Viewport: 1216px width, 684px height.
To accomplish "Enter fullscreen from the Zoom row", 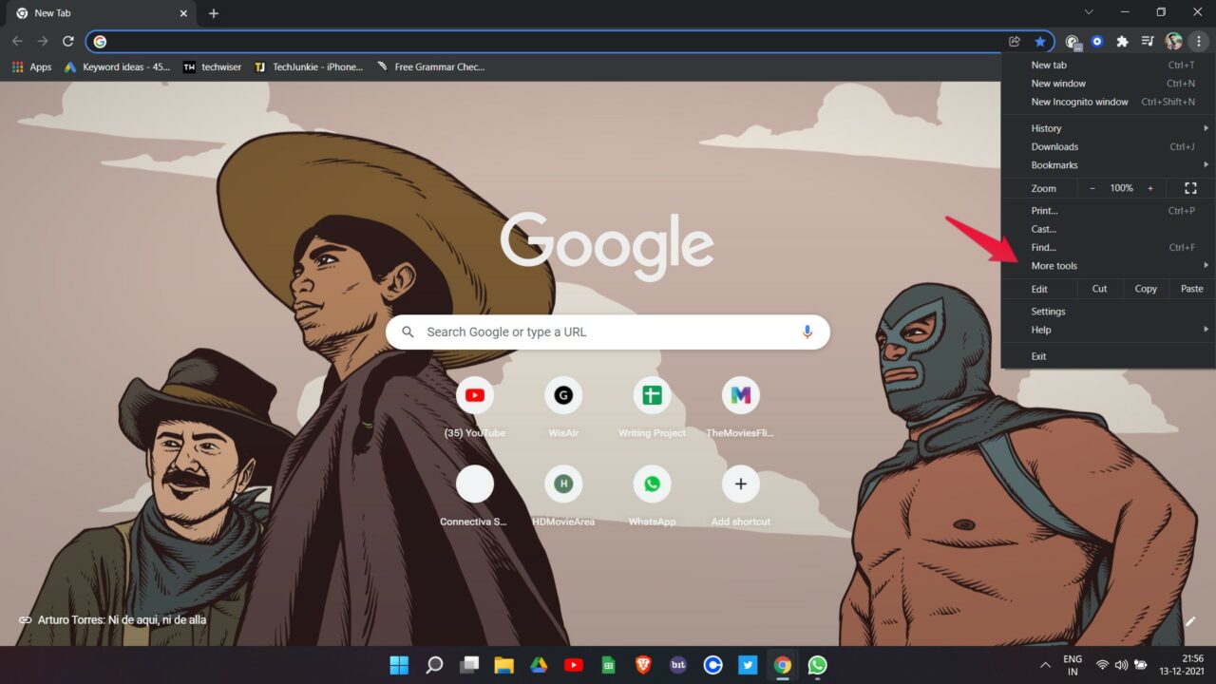I will (1190, 188).
